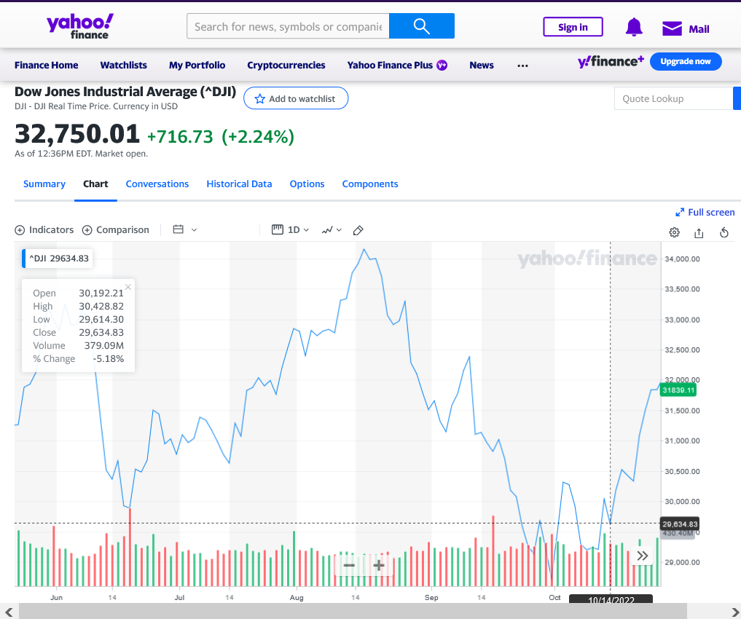741x619 pixels.
Task: Focus the news and symbols search field
Action: pyautogui.click(x=288, y=26)
